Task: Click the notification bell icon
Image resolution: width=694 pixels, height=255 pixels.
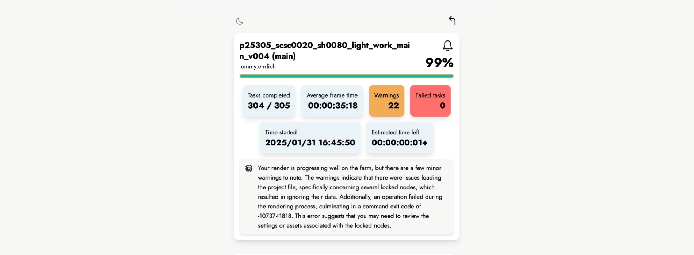Action: [447, 46]
